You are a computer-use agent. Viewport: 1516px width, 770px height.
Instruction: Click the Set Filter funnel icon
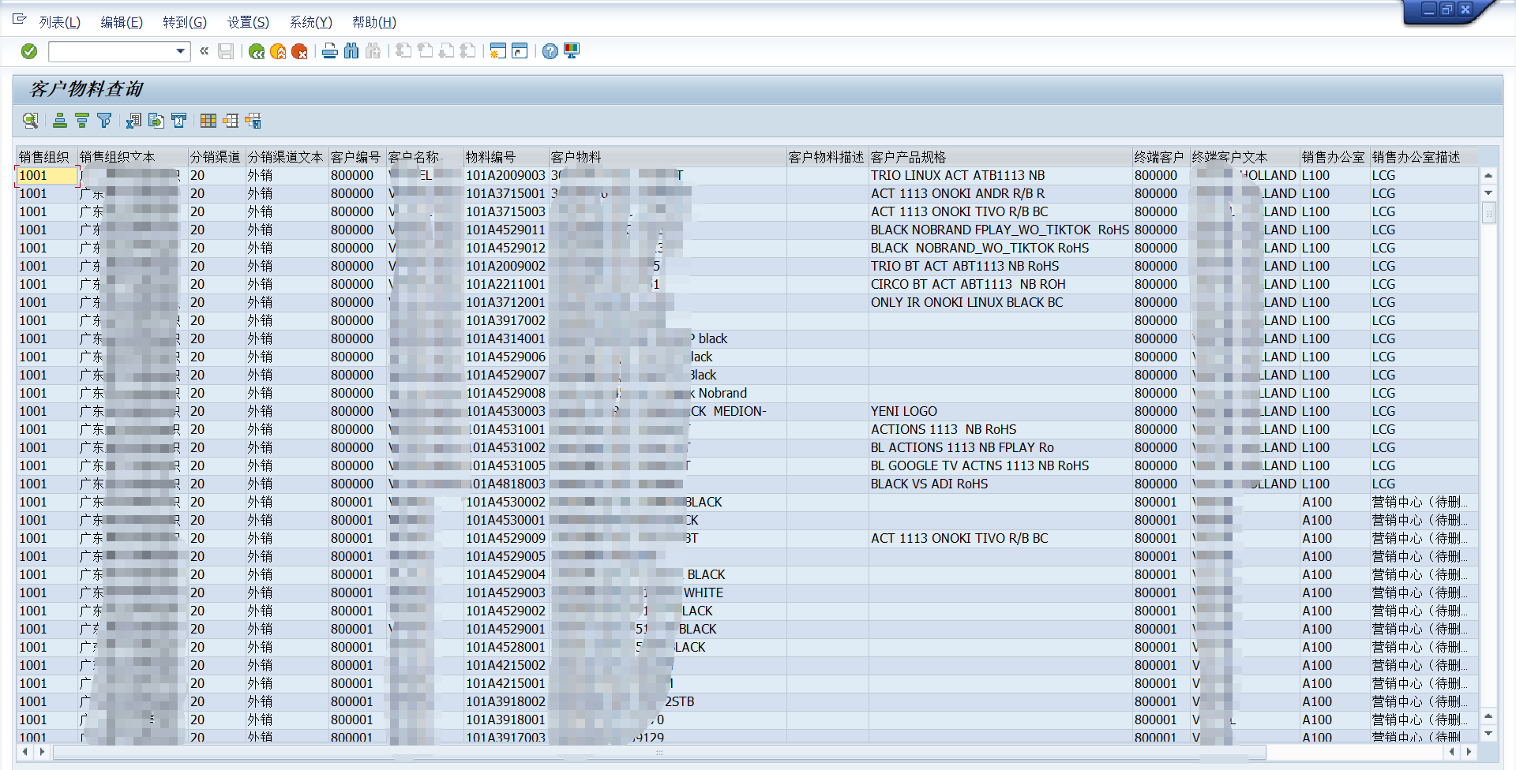click(x=104, y=121)
